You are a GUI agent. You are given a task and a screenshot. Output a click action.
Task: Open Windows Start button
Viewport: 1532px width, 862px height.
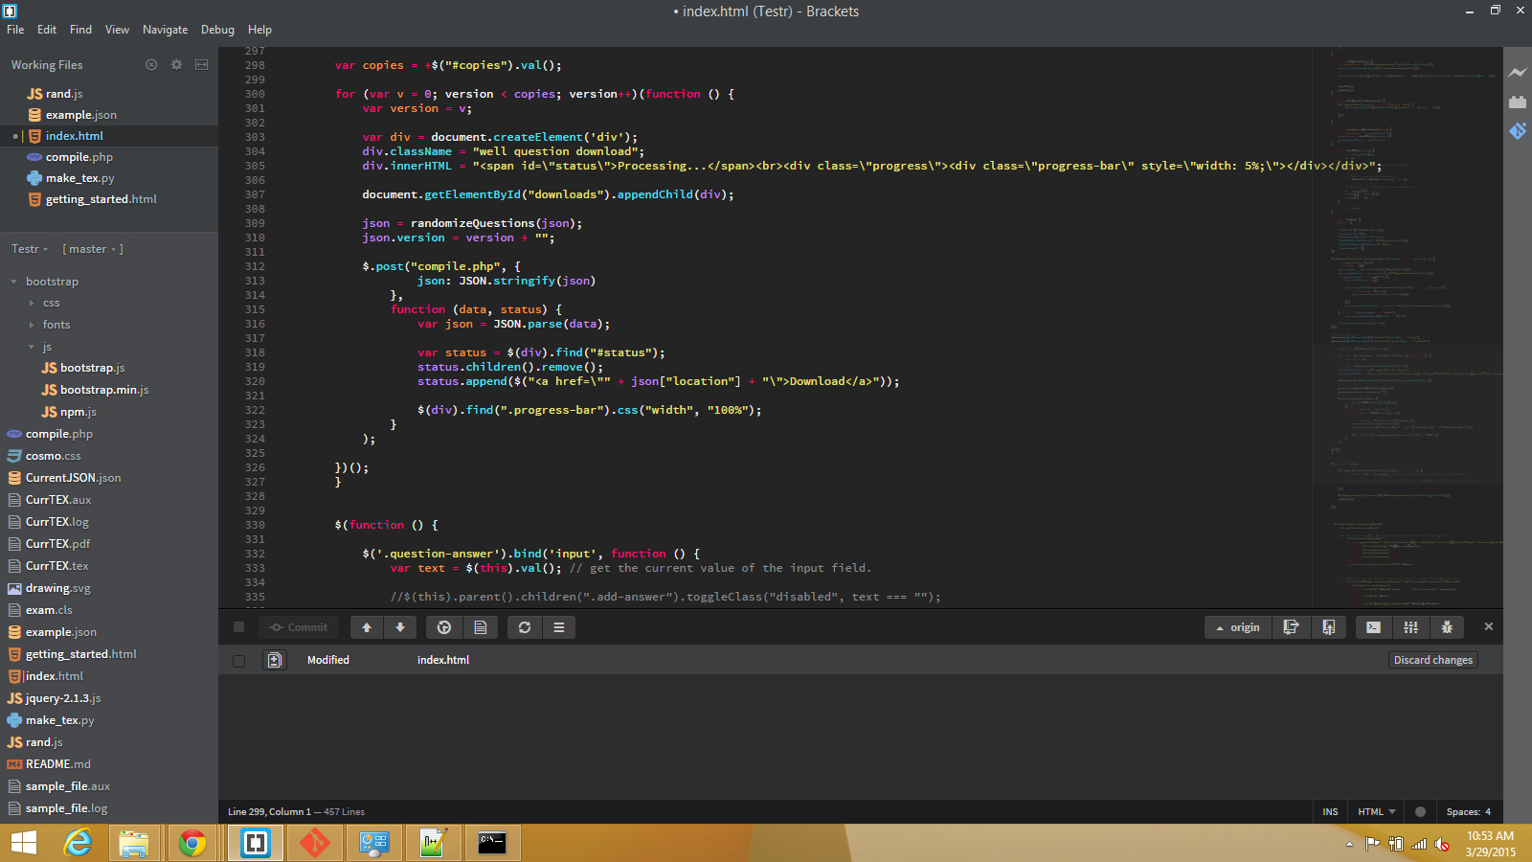click(23, 843)
